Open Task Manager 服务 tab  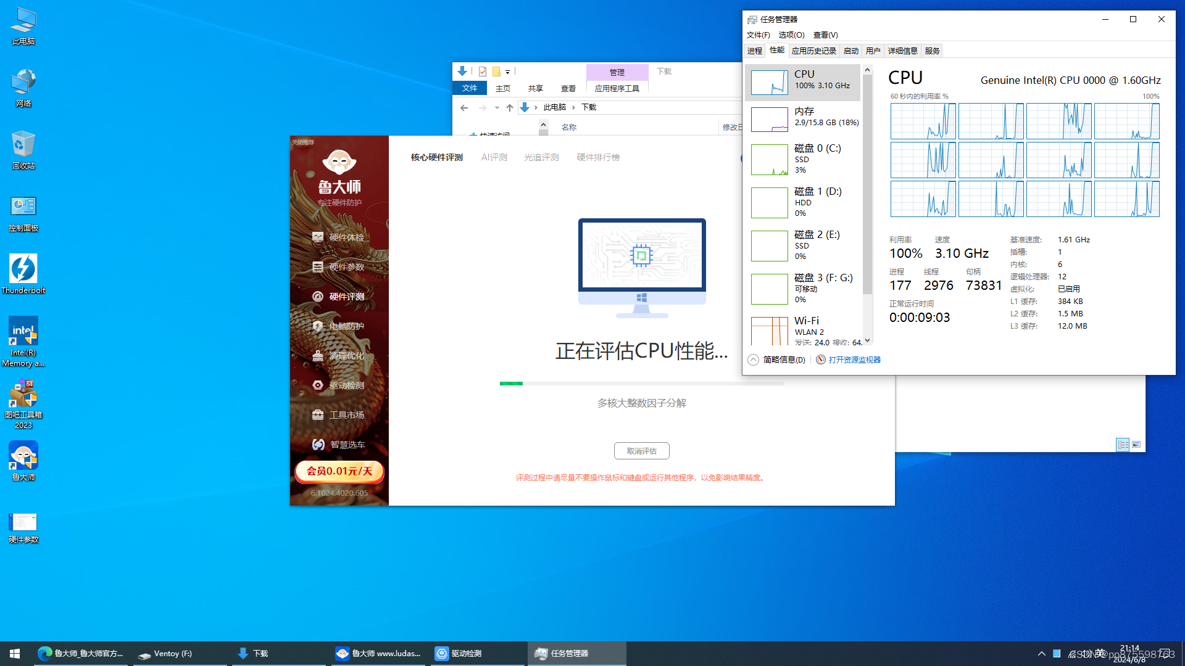coord(932,51)
